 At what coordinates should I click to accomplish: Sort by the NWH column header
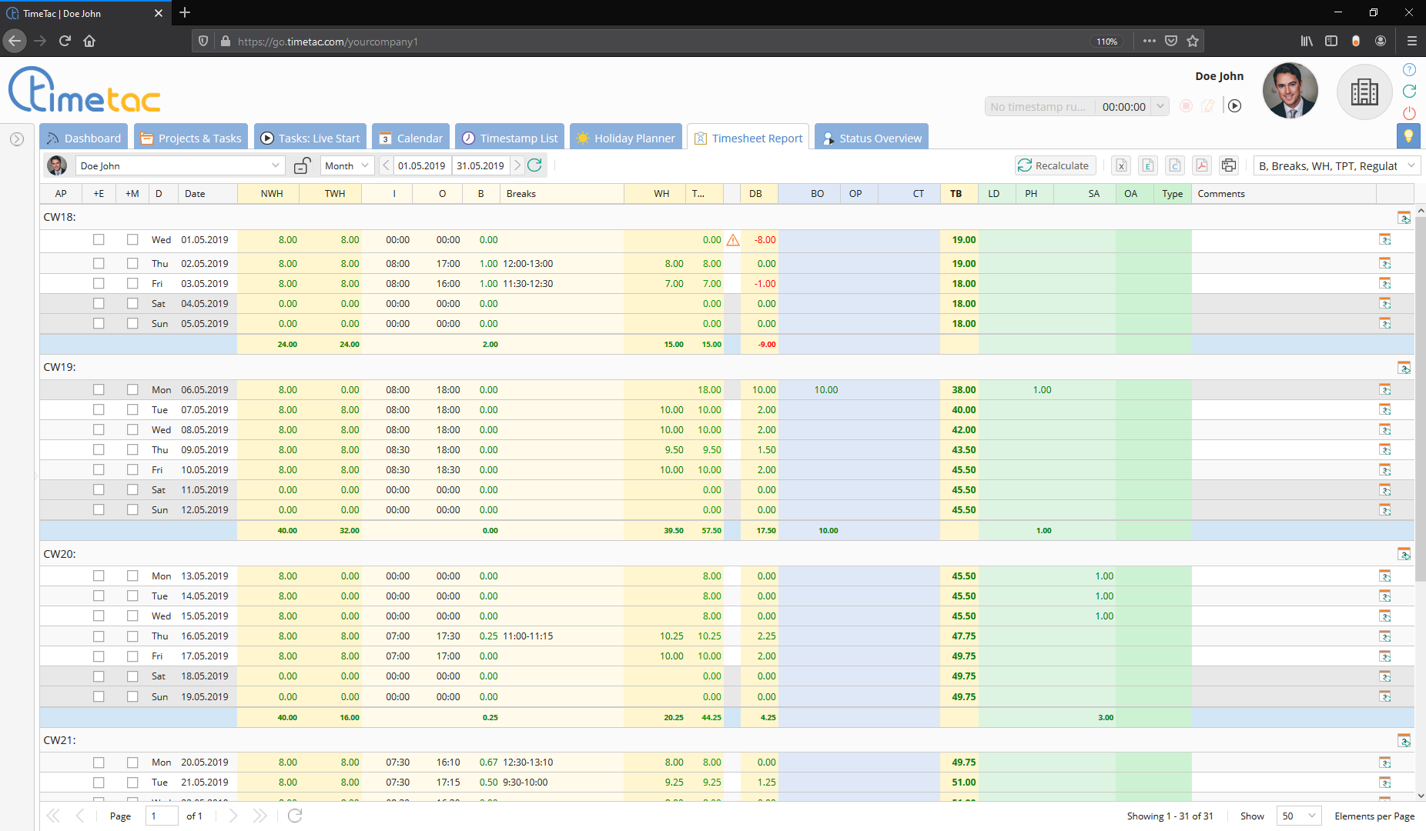coord(269,194)
